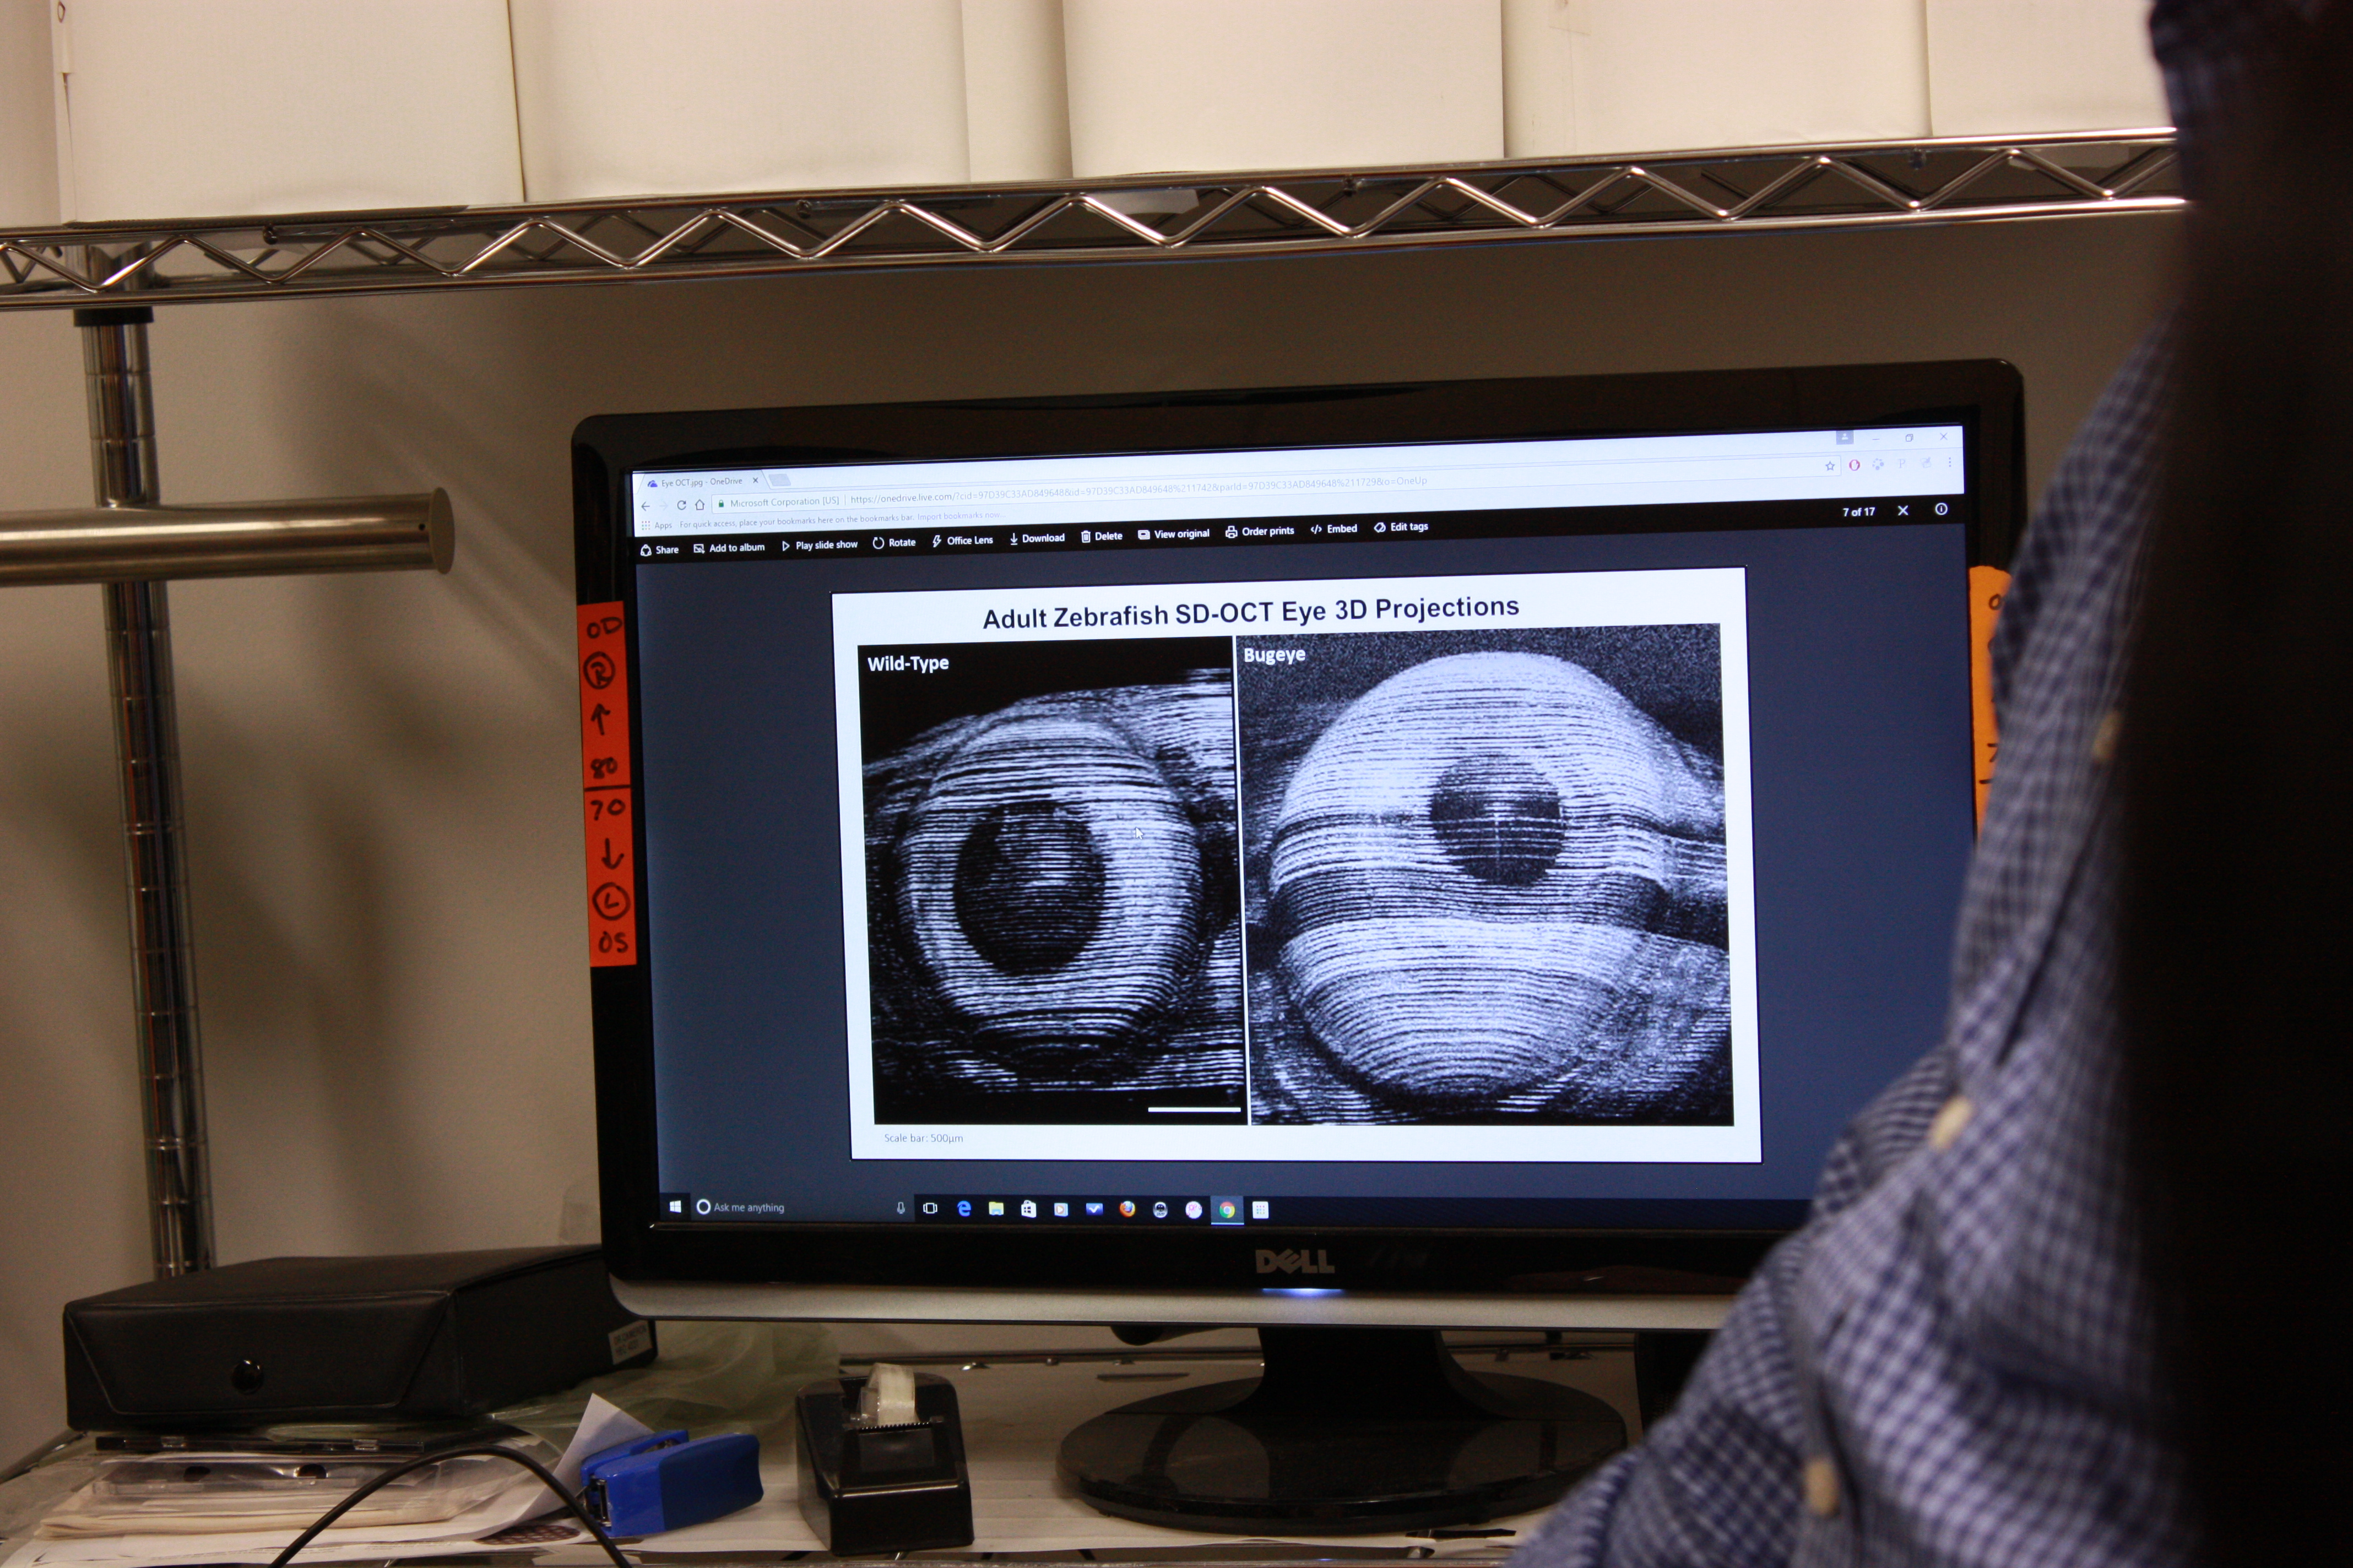Open the Embed code option
This screenshot has height=1568, width=2353.
coord(1333,529)
